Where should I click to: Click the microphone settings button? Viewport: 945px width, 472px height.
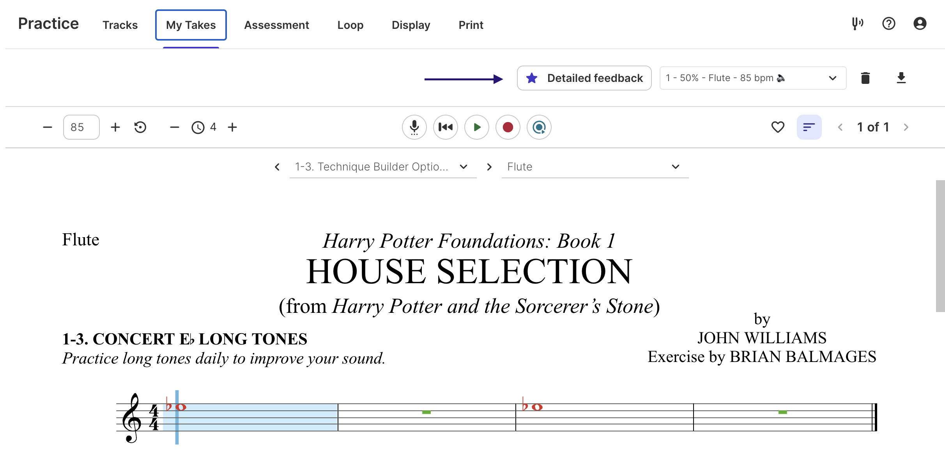pos(414,127)
